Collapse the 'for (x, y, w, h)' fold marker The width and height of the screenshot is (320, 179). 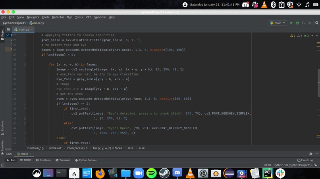click(25, 65)
